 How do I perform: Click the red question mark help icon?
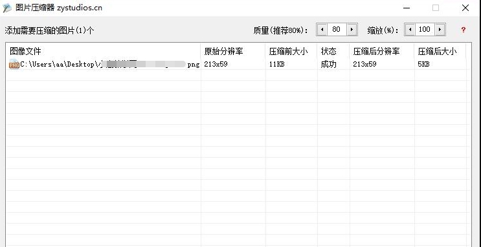[x=464, y=30]
